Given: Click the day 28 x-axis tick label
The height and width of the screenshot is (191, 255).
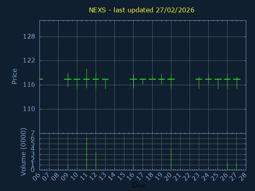Looking at the screenshot, I should [242, 176].
